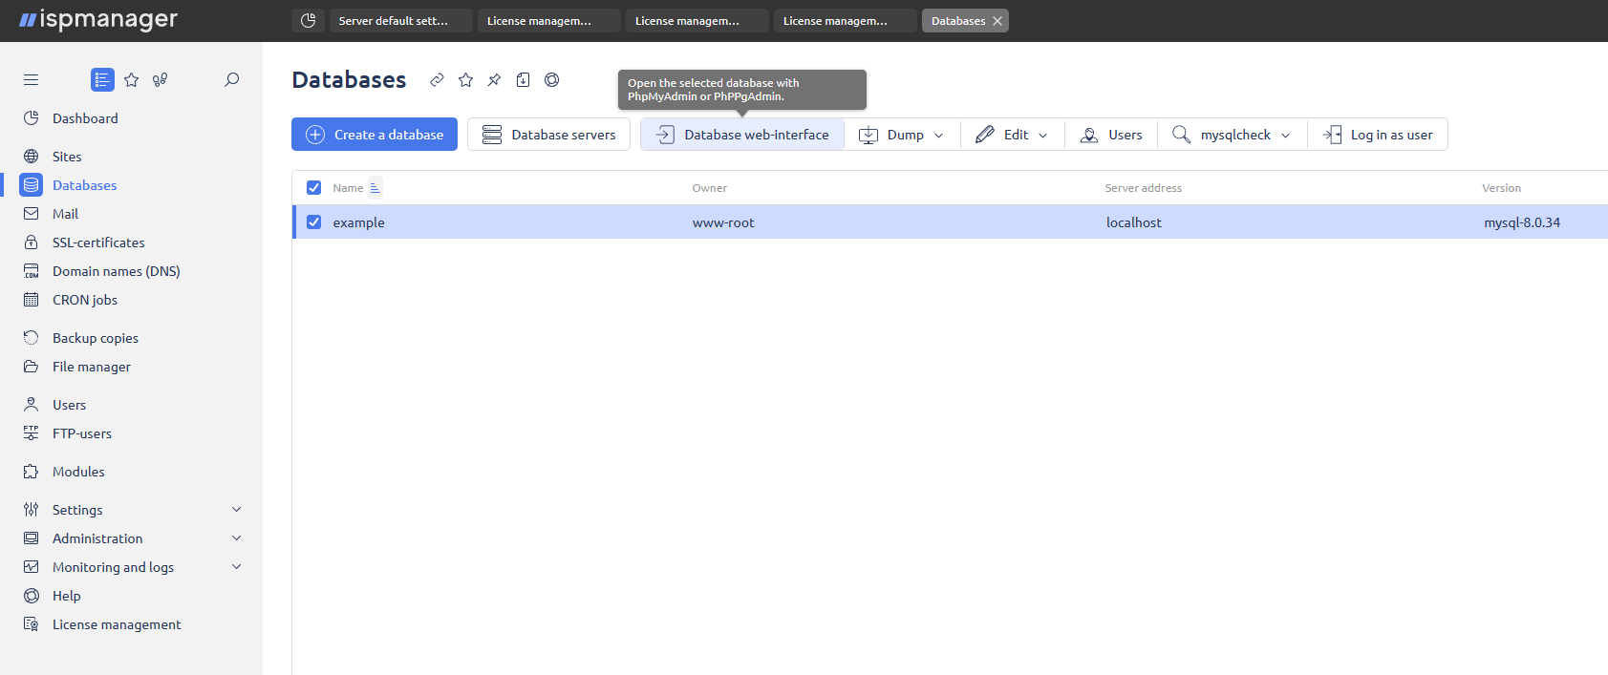This screenshot has height=675, width=1608.
Task: Open the sidebar search magnifier icon
Action: click(x=231, y=80)
